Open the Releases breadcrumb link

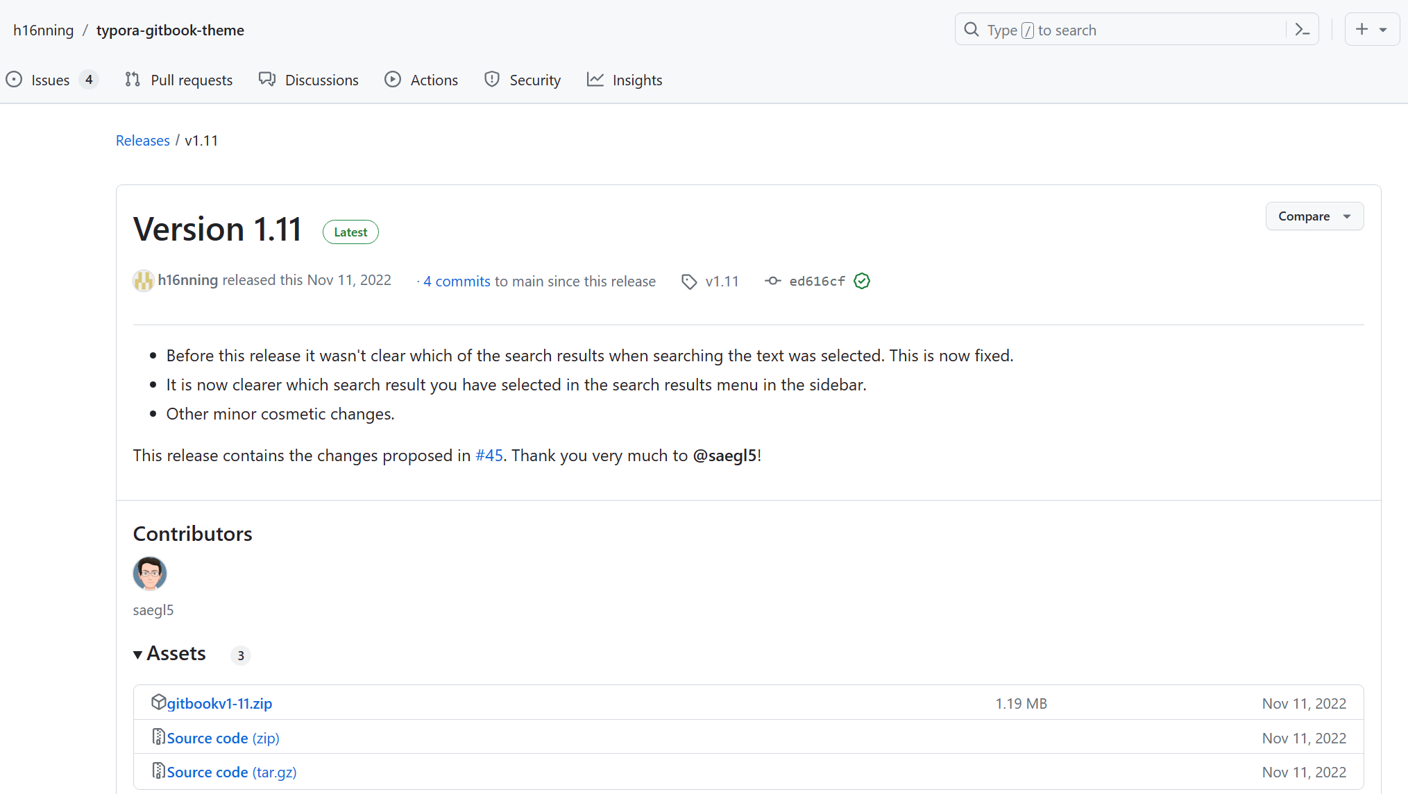[142, 140]
